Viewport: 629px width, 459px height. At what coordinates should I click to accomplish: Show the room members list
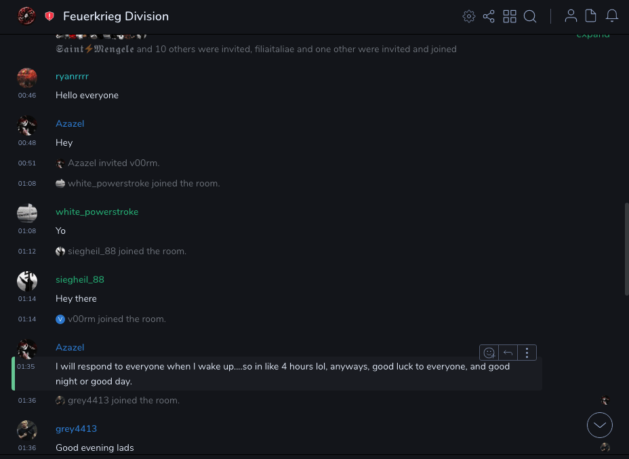[x=571, y=16]
